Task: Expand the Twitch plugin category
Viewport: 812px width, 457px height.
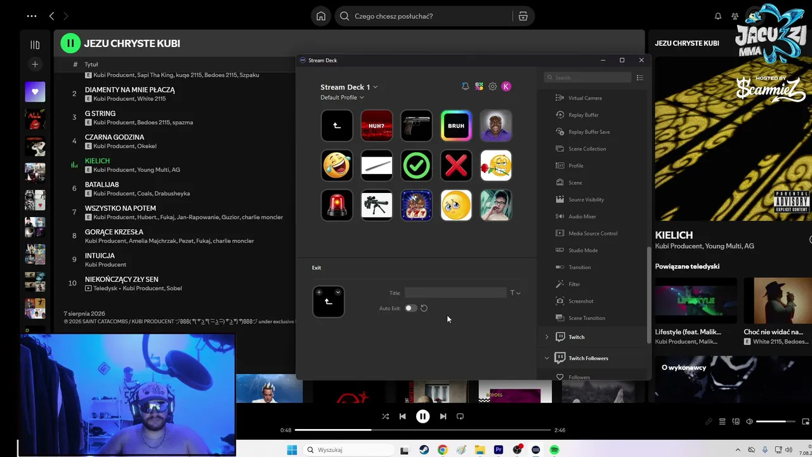Action: coord(547,337)
